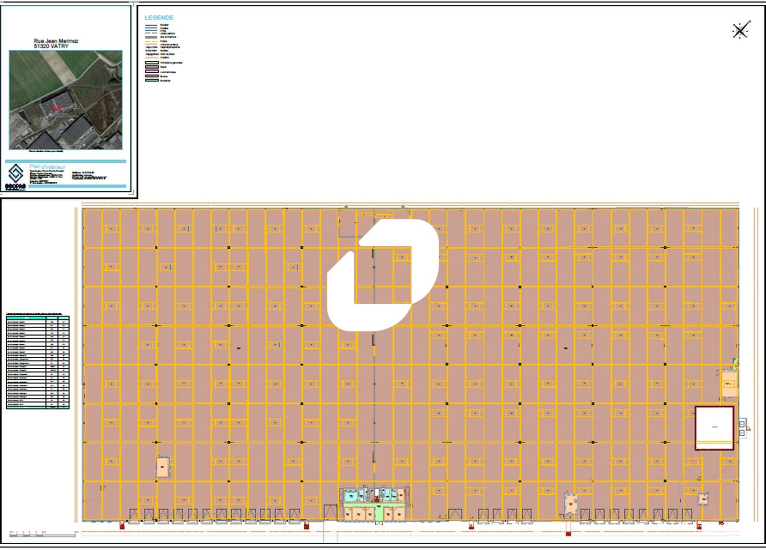The height and width of the screenshot is (550, 766).
Task: Click the small orange room at lower left
Action: [163, 467]
